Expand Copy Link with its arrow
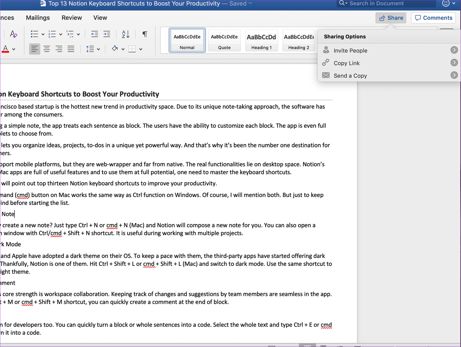Screen dimensions: 461x347 pos(454,63)
